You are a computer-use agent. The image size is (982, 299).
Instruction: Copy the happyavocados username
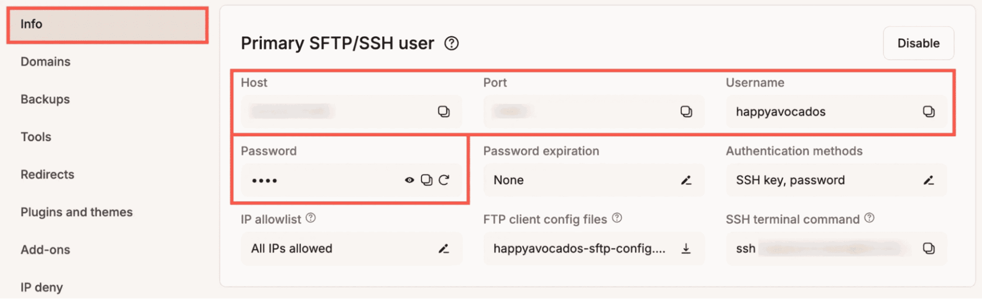tap(929, 111)
